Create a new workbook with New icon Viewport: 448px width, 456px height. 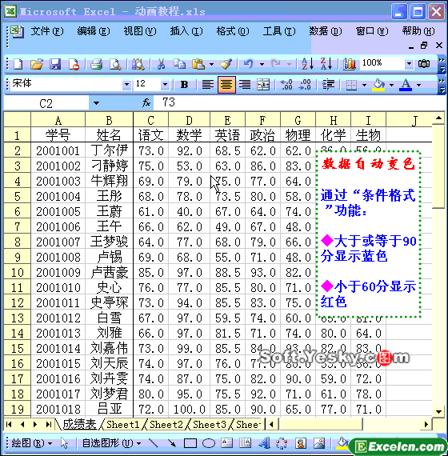(18, 64)
